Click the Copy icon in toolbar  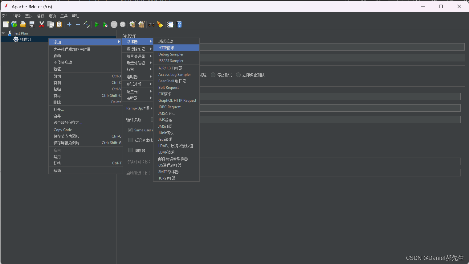coord(51,24)
